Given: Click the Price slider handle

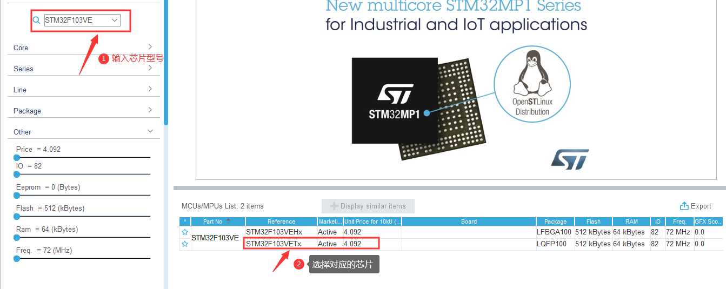Looking at the screenshot, I should [17, 157].
